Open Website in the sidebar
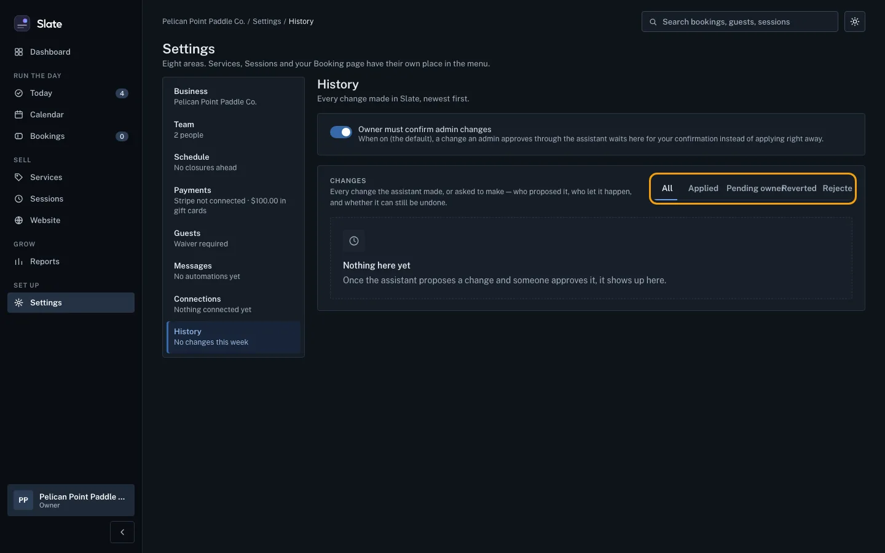 tap(71, 221)
